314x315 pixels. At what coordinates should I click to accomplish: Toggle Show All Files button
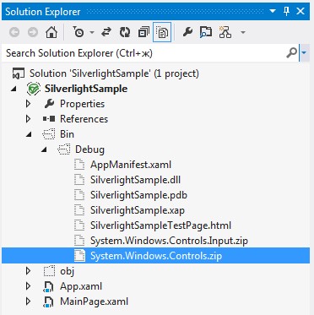(x=162, y=33)
